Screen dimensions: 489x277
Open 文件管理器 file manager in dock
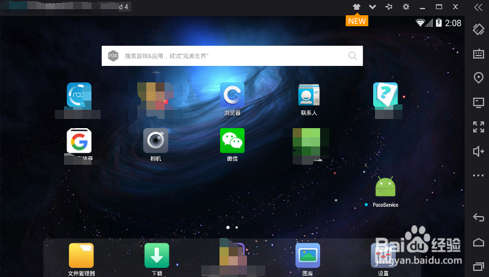(x=81, y=255)
